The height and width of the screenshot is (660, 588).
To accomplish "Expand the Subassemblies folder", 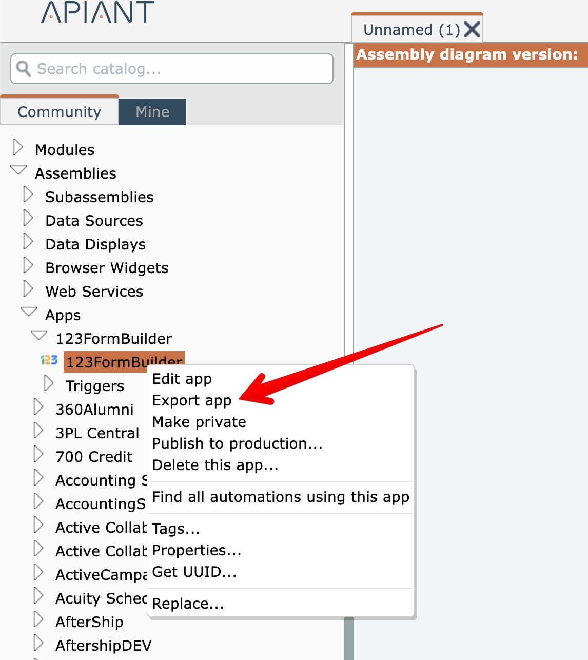I will tap(28, 195).
